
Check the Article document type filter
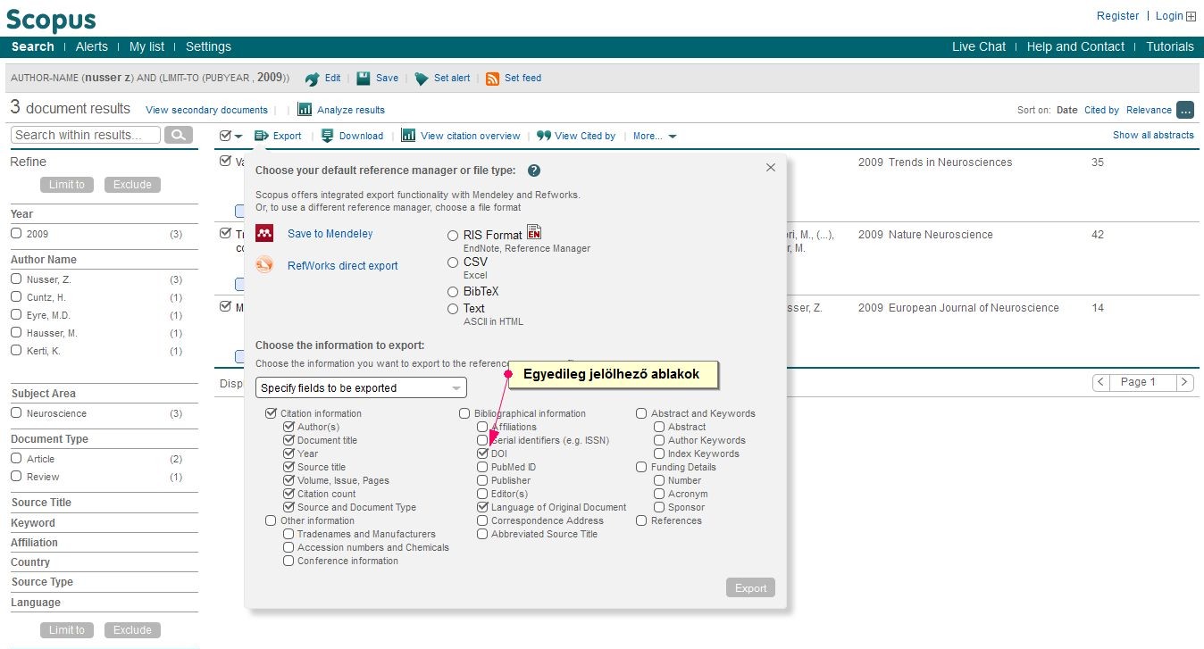(x=16, y=459)
